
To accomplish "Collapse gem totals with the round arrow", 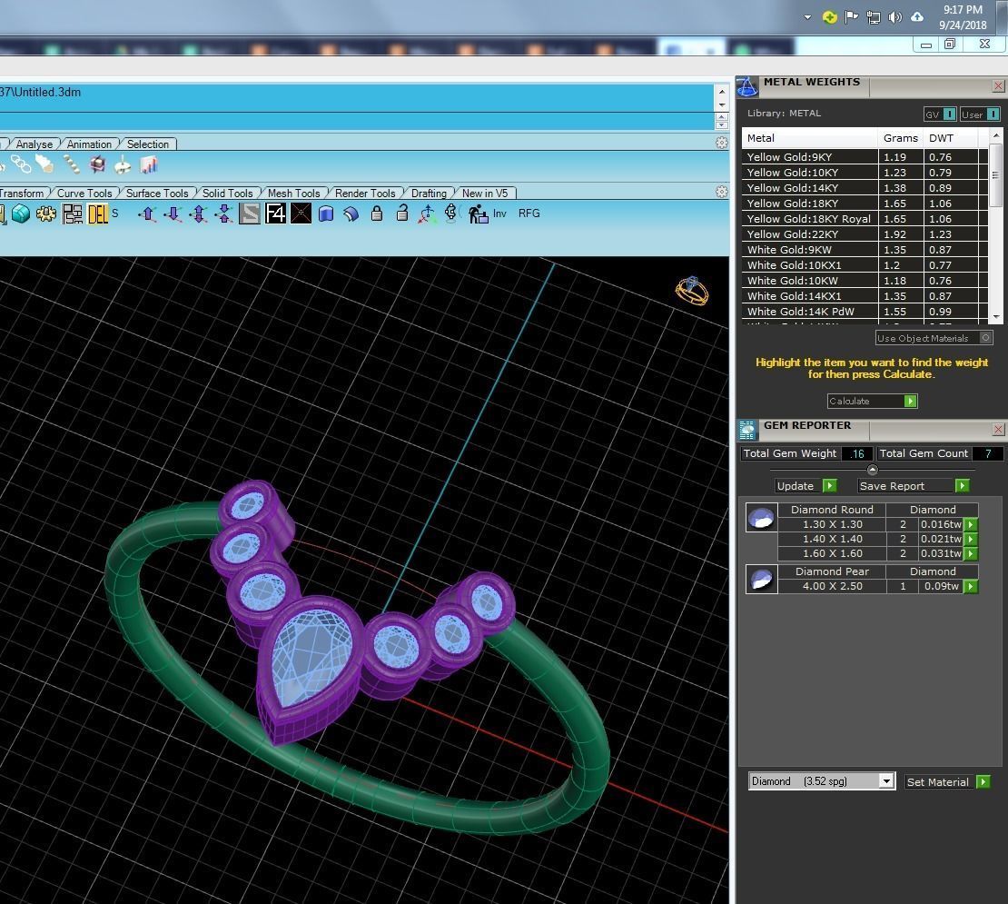I will coord(873,470).
